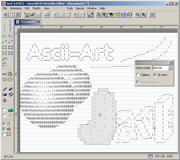Select the rectangular selection tool
Viewport: 180px width, 160px height.
click(x=5, y=80)
